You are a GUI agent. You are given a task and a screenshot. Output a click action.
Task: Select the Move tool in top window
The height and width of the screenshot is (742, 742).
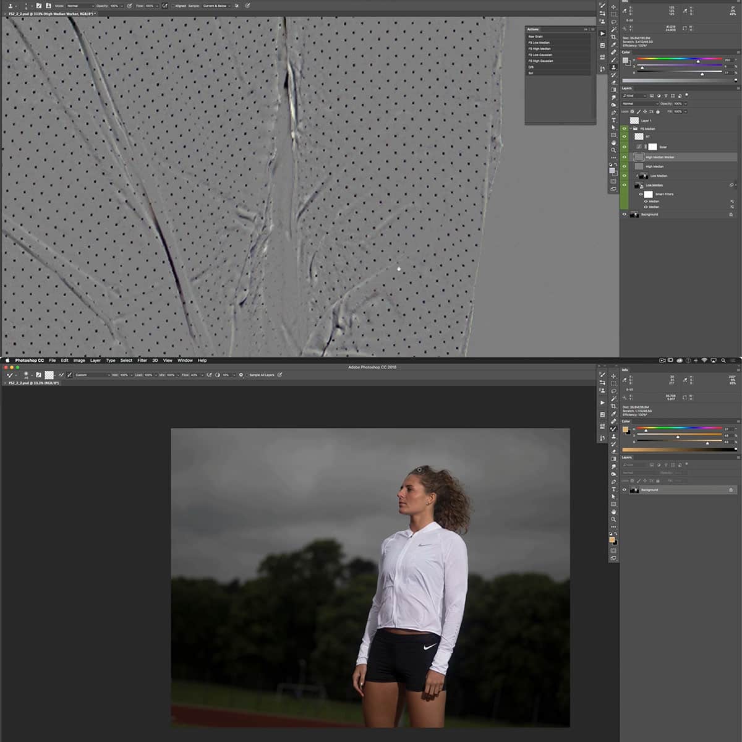pyautogui.click(x=613, y=7)
